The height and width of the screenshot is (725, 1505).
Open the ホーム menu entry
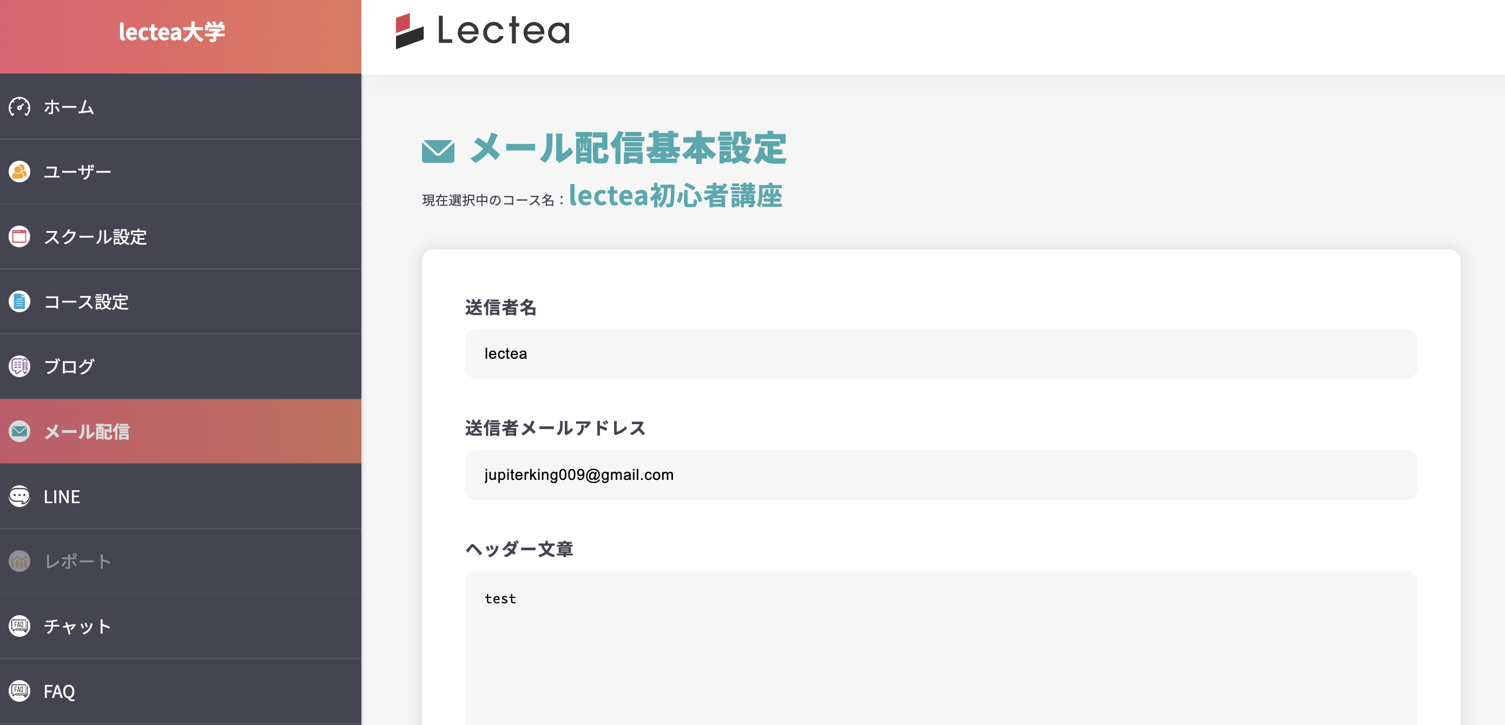68,107
